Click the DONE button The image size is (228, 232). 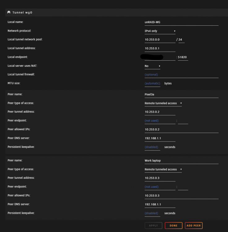click(x=173, y=226)
